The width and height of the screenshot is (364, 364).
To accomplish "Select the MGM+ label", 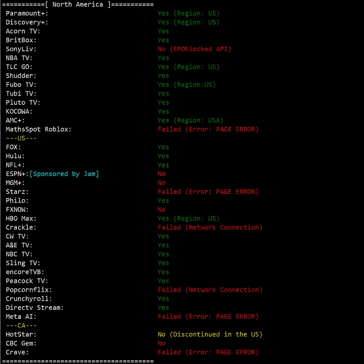I will (x=15, y=183).
